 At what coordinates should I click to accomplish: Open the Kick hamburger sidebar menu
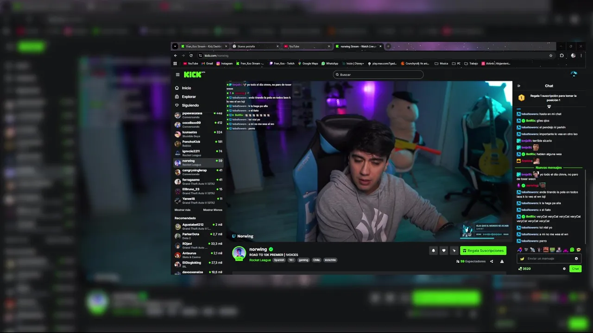(x=177, y=74)
